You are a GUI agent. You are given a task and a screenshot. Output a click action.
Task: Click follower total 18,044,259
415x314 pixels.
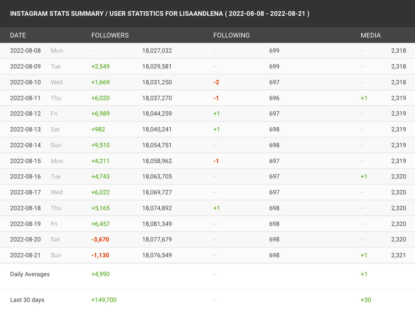157,113
